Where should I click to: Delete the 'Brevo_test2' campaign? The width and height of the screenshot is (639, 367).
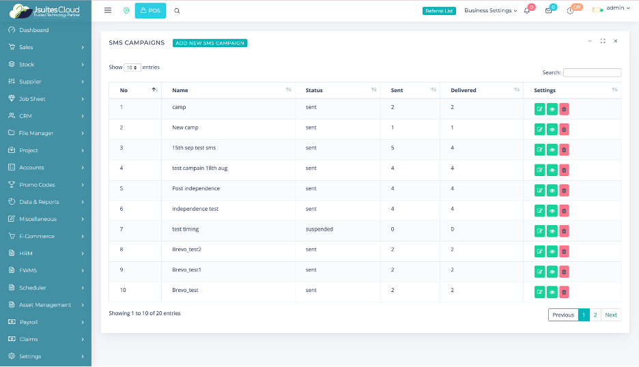[x=564, y=251]
